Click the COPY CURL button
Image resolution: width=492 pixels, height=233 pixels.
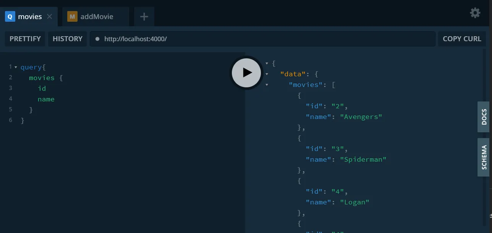[462, 39]
